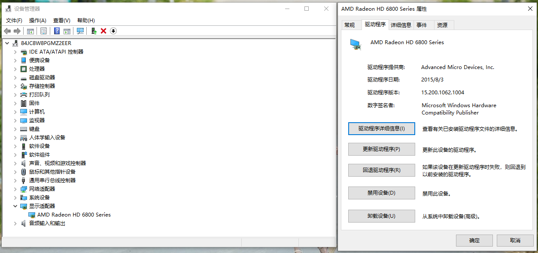
Task: Click the 网络适配器 network icon
Action: [24, 189]
